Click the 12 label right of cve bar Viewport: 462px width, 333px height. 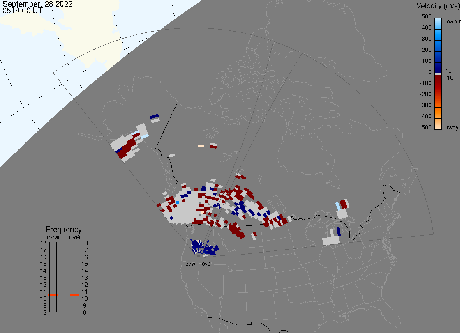85,285
